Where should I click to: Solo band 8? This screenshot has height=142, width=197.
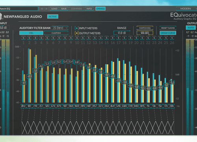click(x=65, y=38)
